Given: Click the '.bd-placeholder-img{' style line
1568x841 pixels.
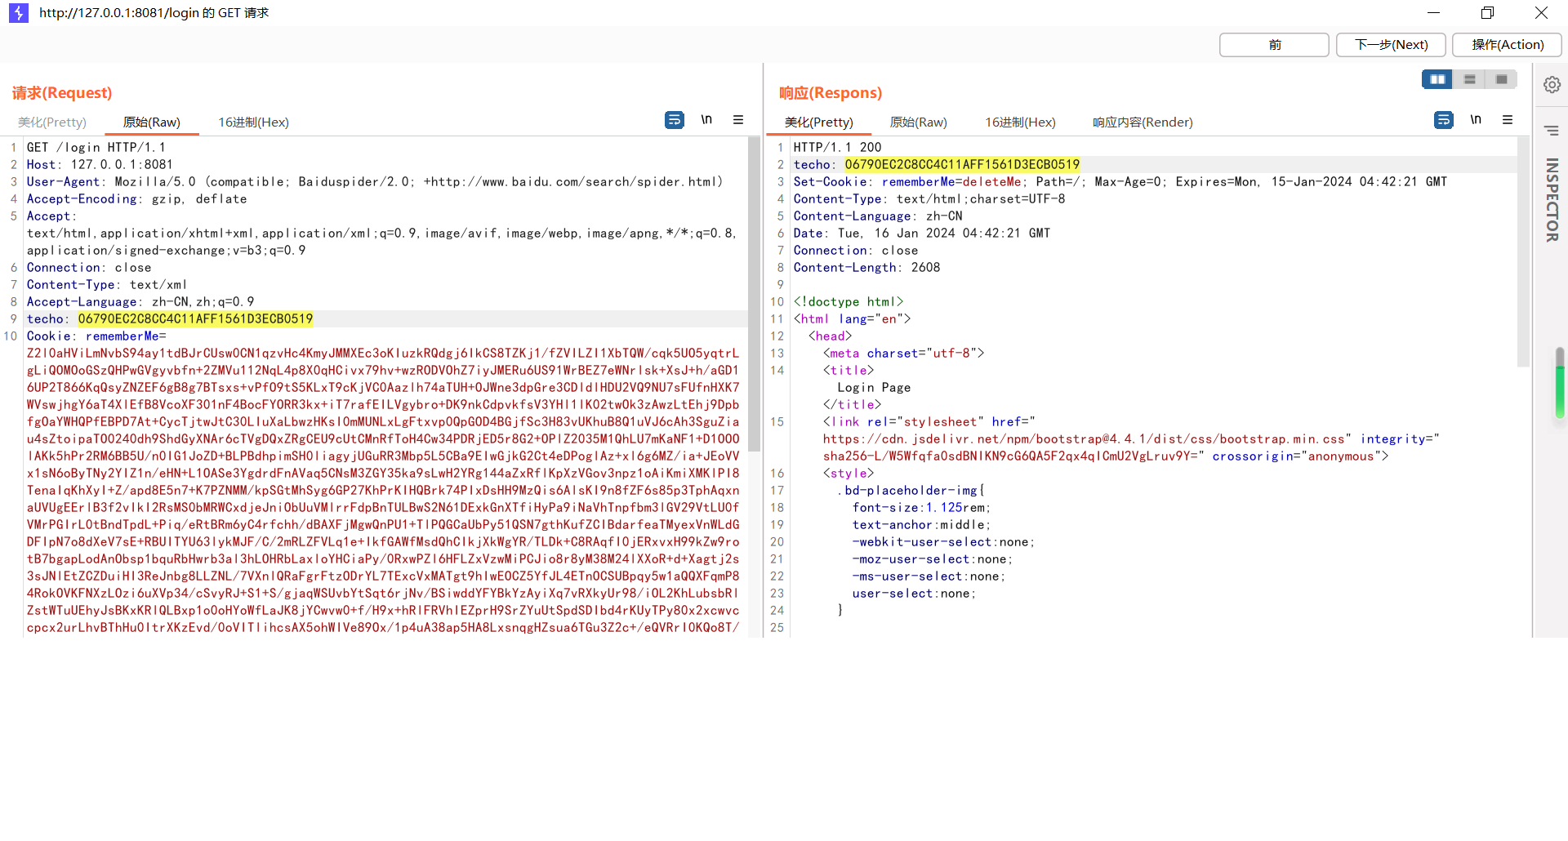Looking at the screenshot, I should [x=911, y=491].
